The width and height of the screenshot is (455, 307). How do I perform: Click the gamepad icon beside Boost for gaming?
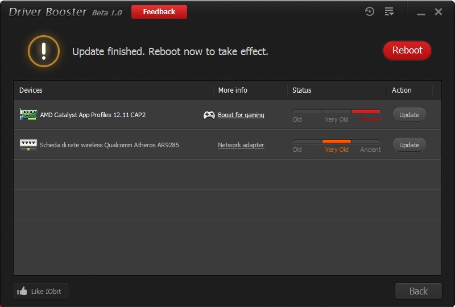(209, 115)
